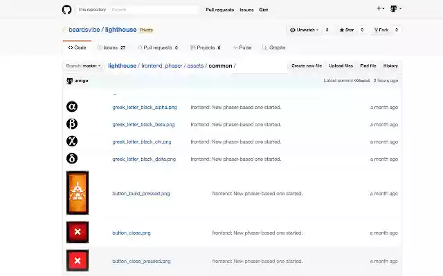Image resolution: width=443 pixels, height=276 pixels.
Task: Click amigo committer avatar
Action: pyautogui.click(x=69, y=81)
